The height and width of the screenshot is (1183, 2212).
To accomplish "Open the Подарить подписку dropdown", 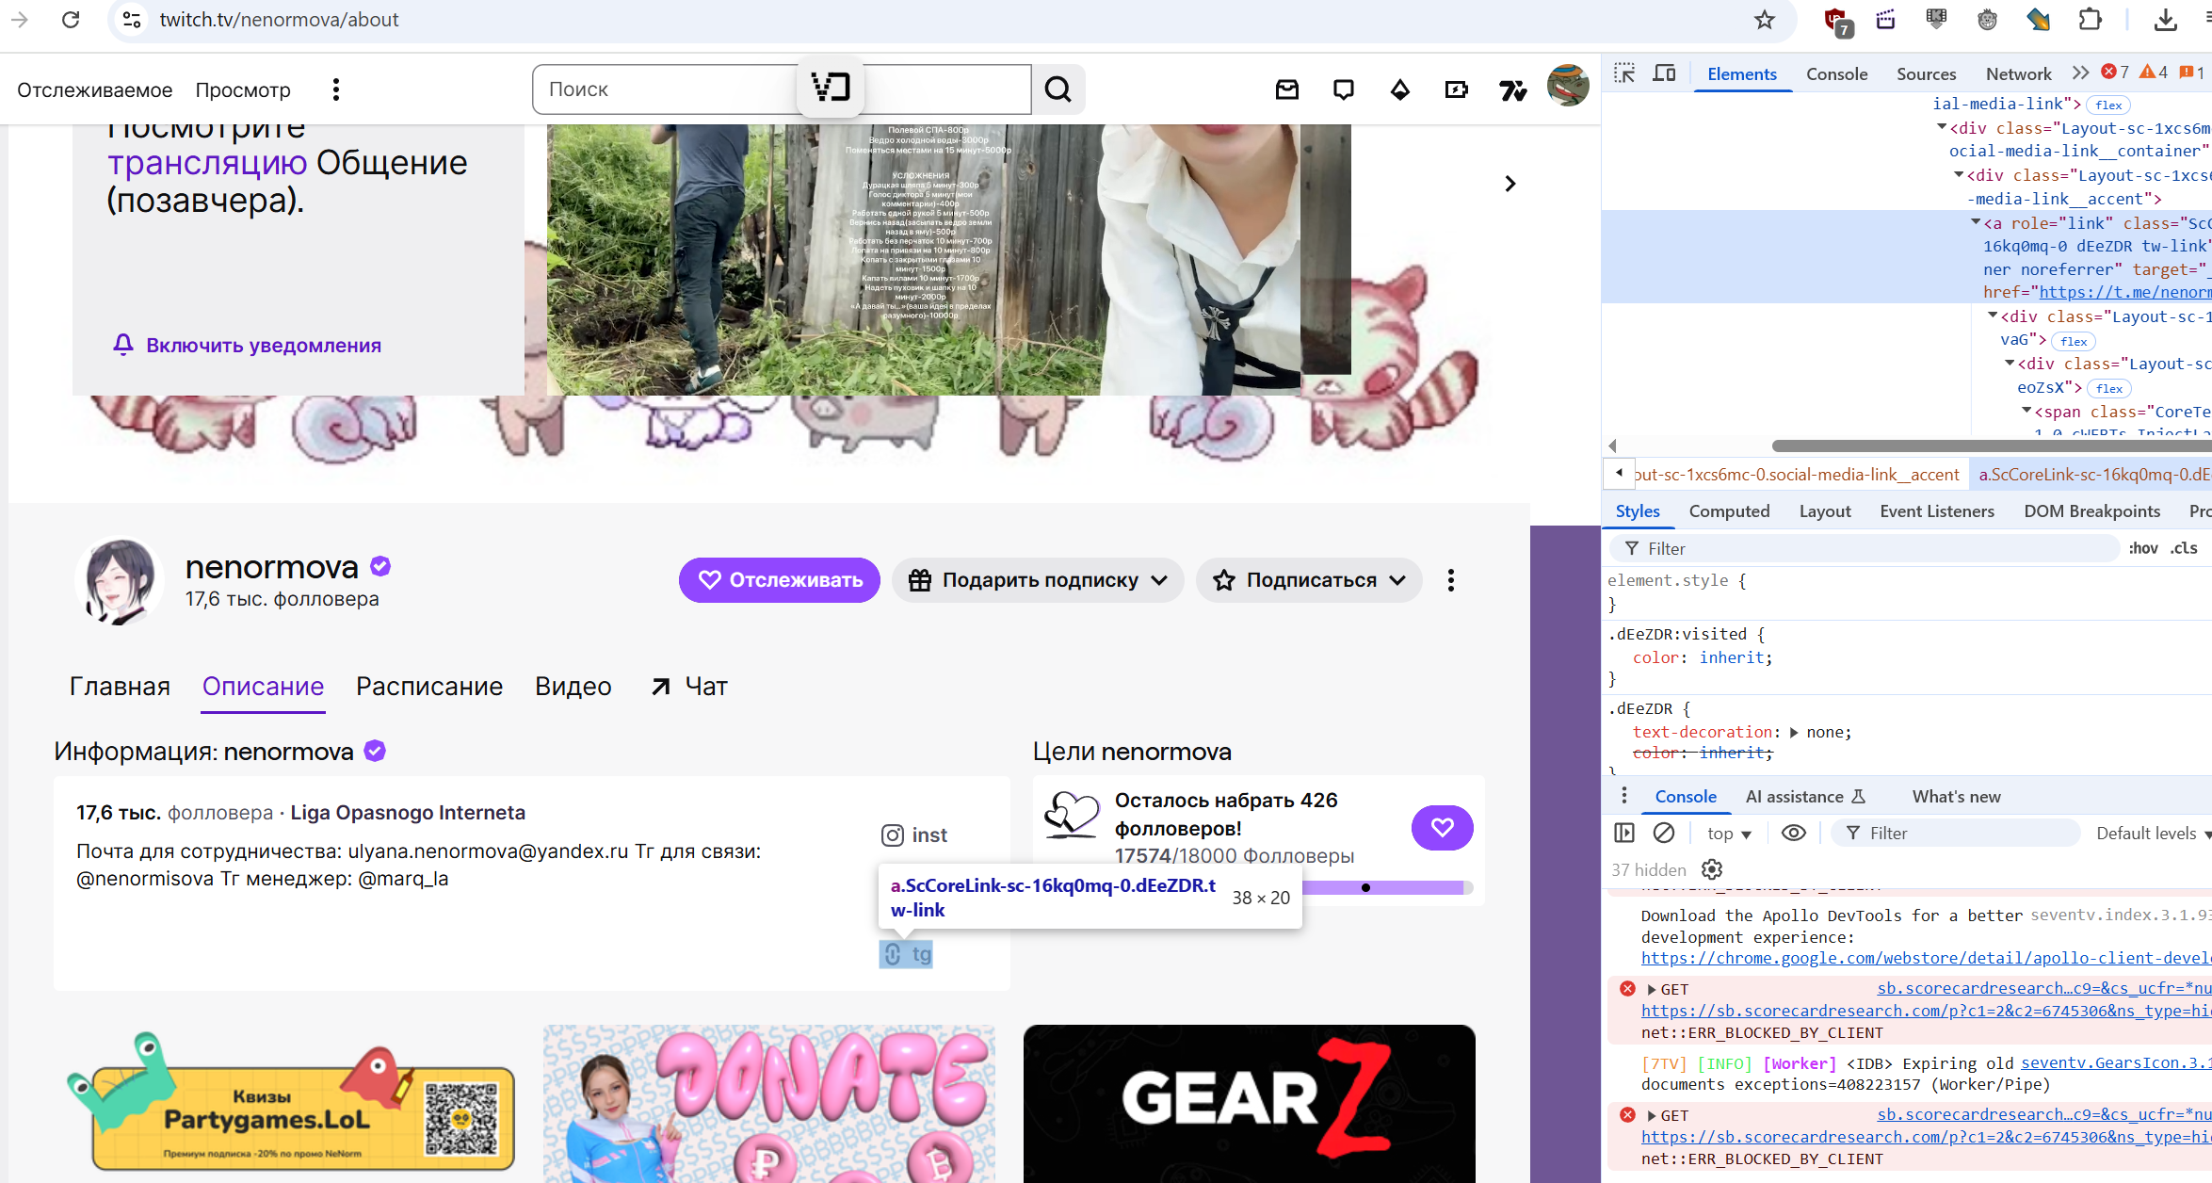I will click(1039, 580).
